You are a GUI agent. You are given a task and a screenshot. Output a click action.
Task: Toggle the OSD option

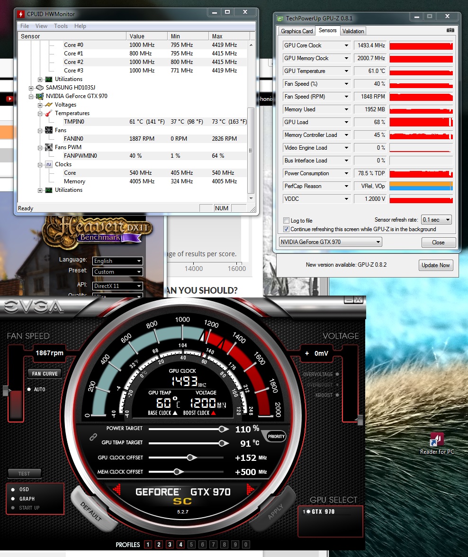(13, 490)
